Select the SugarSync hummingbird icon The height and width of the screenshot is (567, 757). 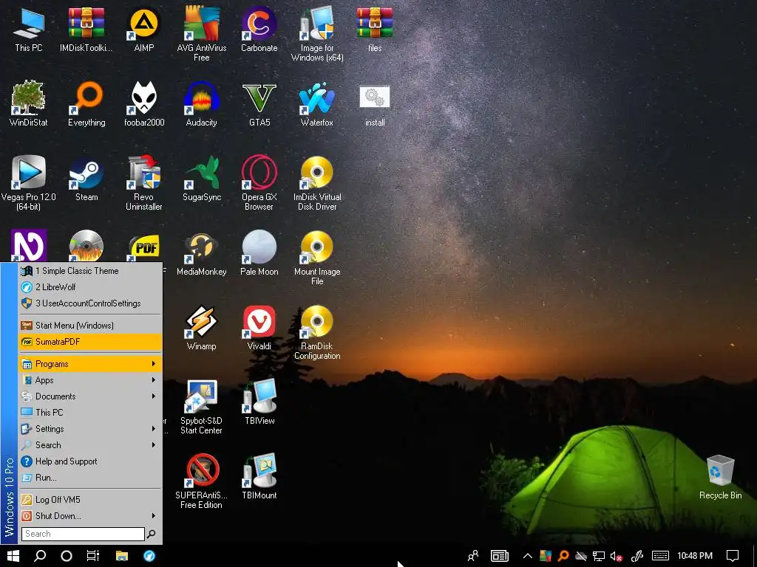pyautogui.click(x=201, y=179)
